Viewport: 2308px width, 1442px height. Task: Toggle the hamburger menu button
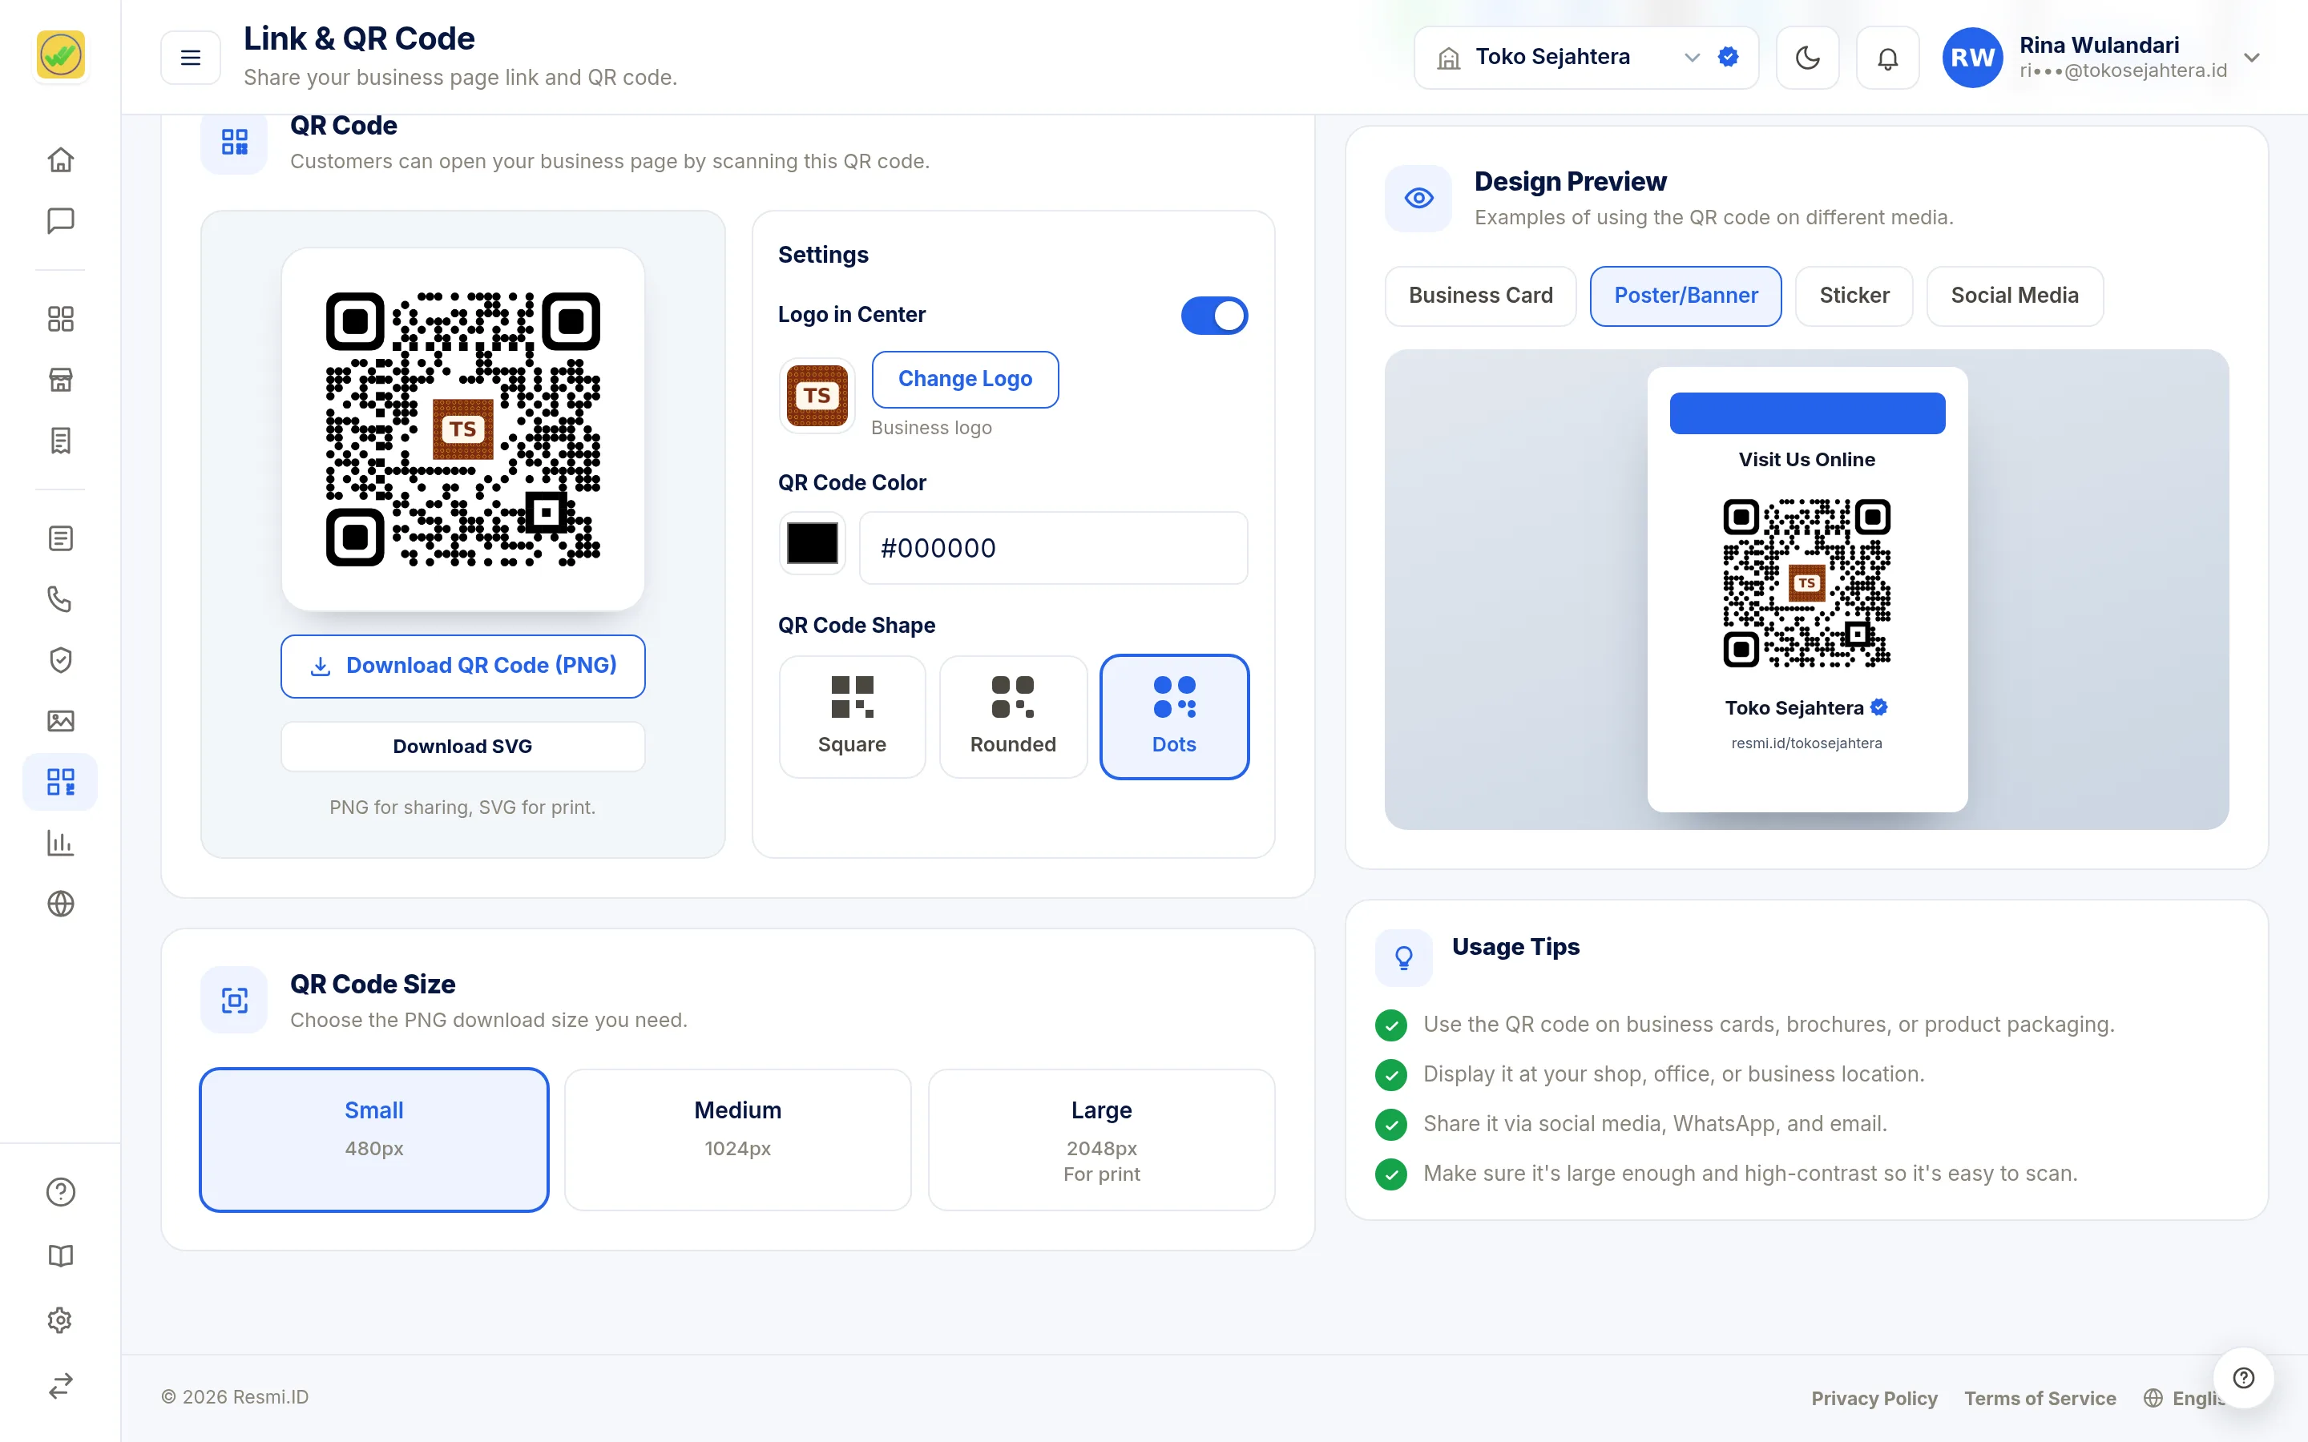(191, 57)
